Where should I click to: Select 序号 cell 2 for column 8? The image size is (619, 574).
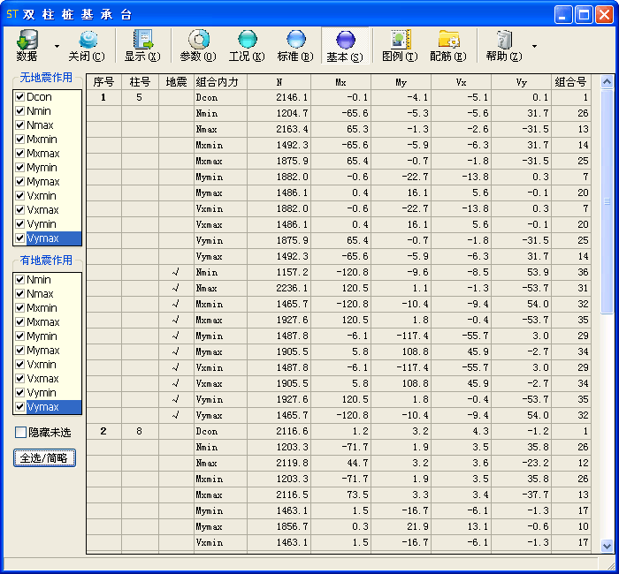pos(103,431)
